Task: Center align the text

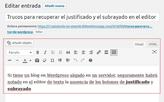Action: [x=83, y=52]
